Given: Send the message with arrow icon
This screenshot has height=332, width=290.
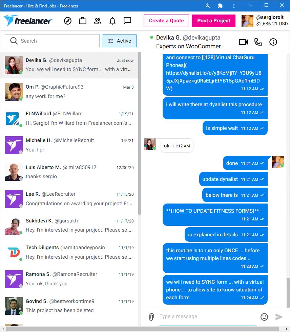Looking at the screenshot, I should click(279, 317).
